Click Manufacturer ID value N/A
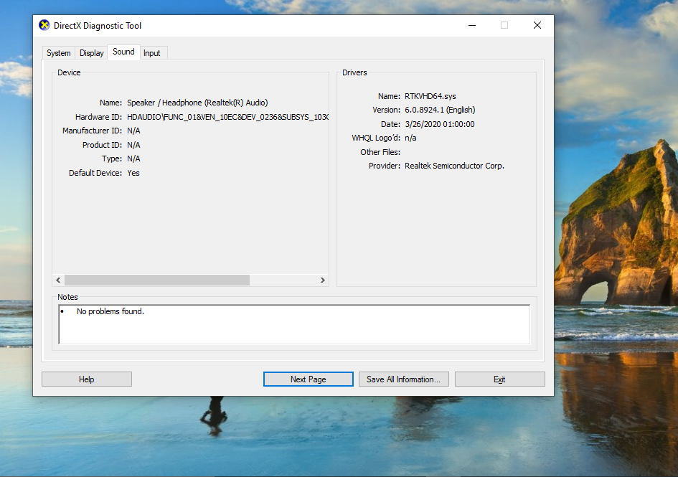 point(133,131)
